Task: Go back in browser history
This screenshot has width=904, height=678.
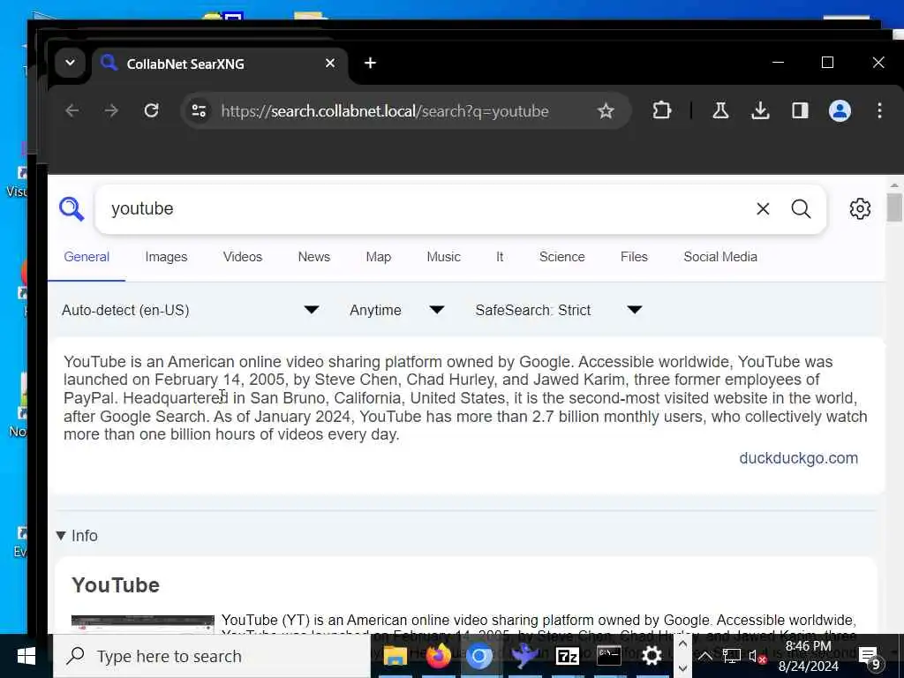Action: click(x=72, y=110)
